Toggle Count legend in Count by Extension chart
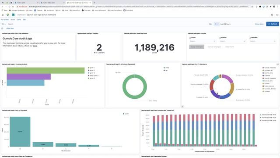280x158 pixels. (126, 114)
